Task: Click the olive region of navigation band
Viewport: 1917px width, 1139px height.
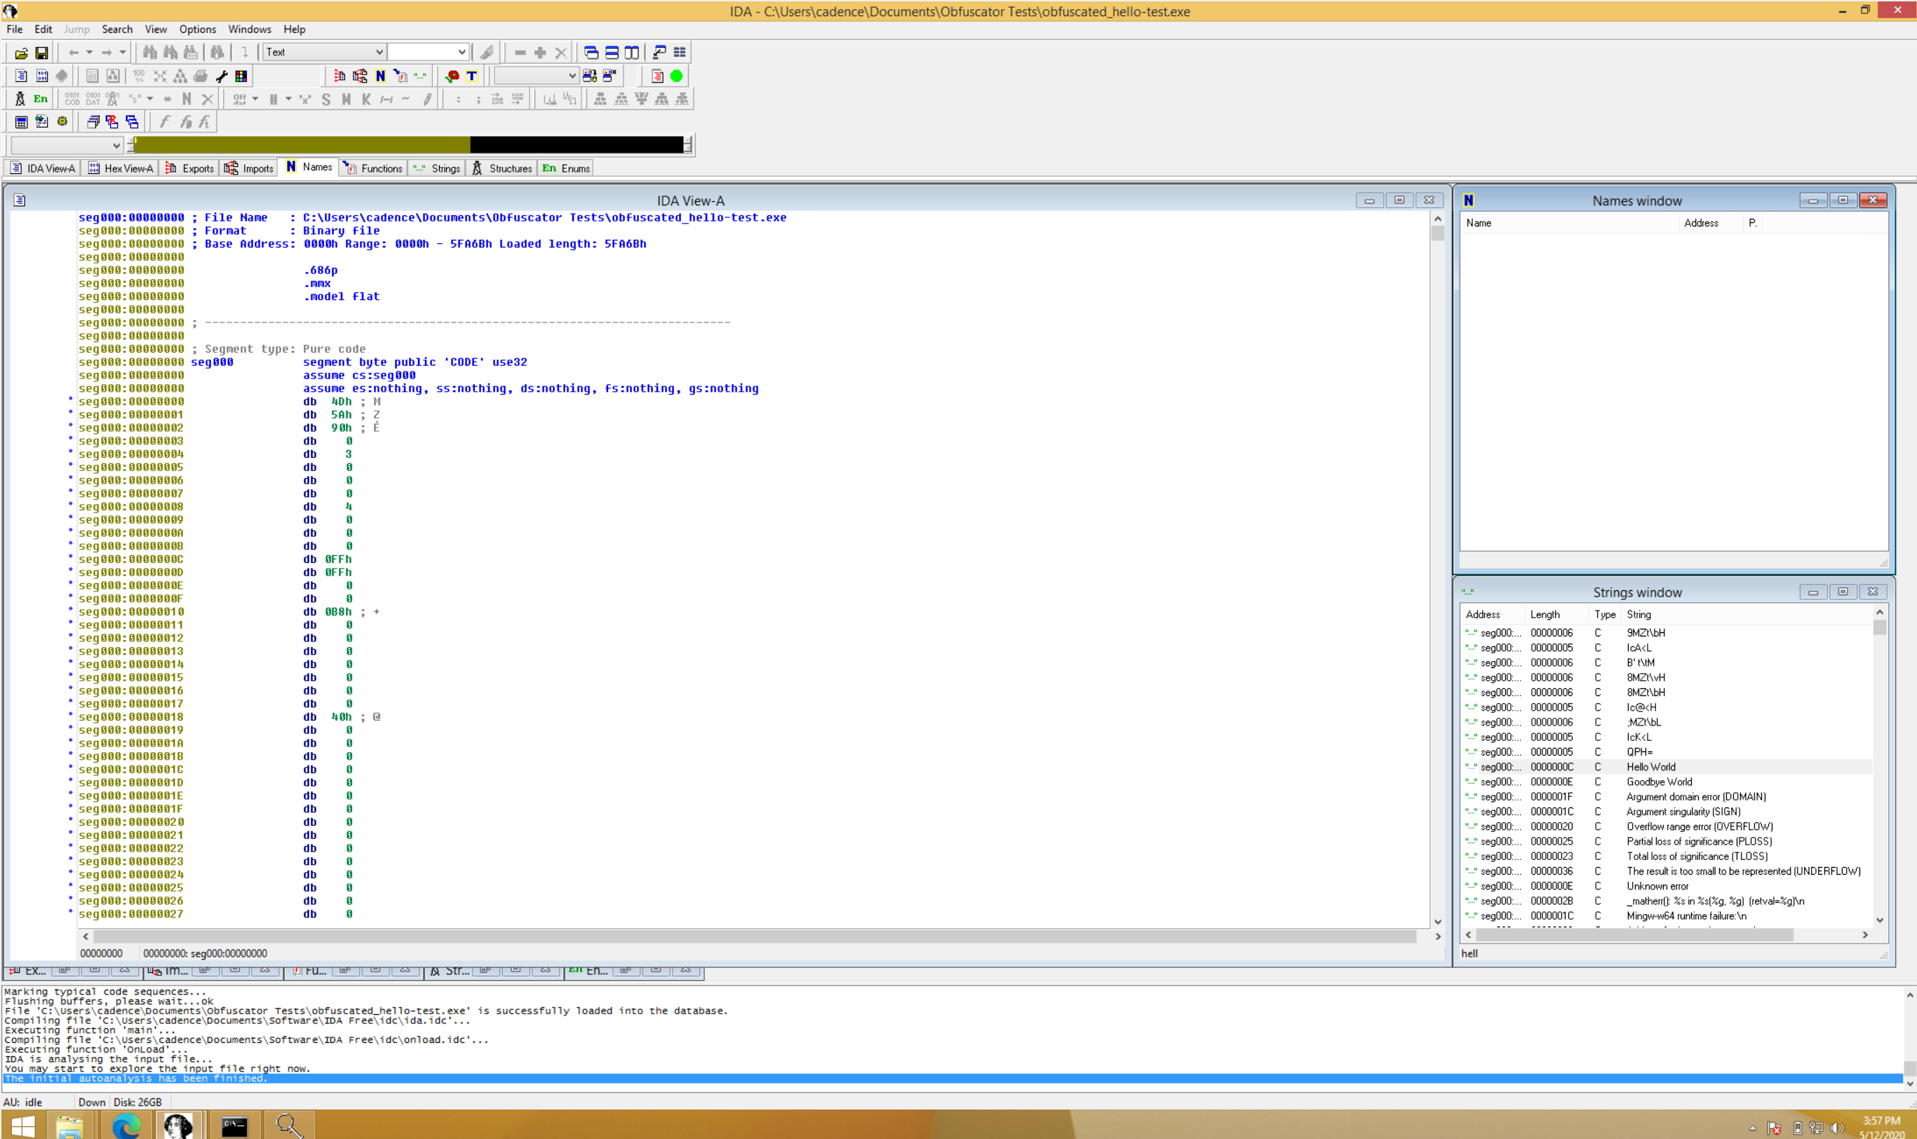Action: pyautogui.click(x=301, y=145)
